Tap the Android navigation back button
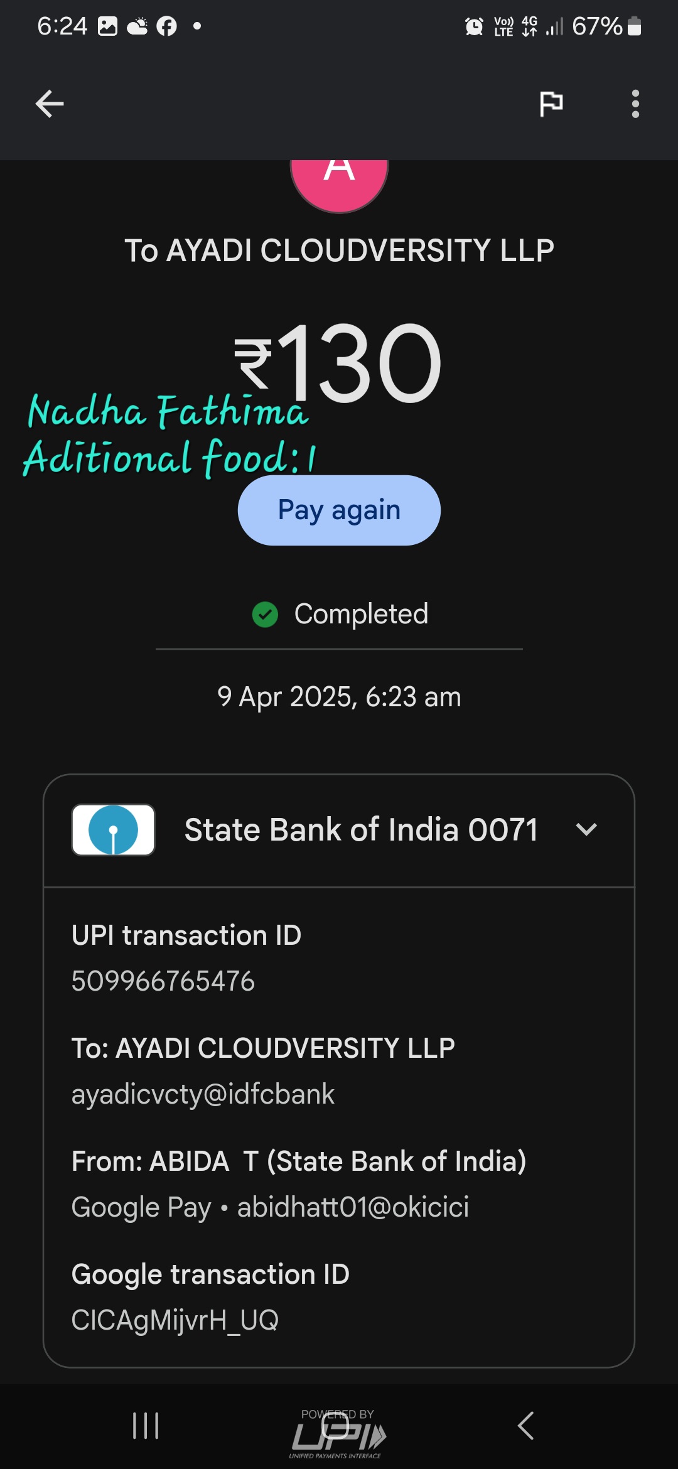Image resolution: width=678 pixels, height=1469 pixels. [x=526, y=1426]
